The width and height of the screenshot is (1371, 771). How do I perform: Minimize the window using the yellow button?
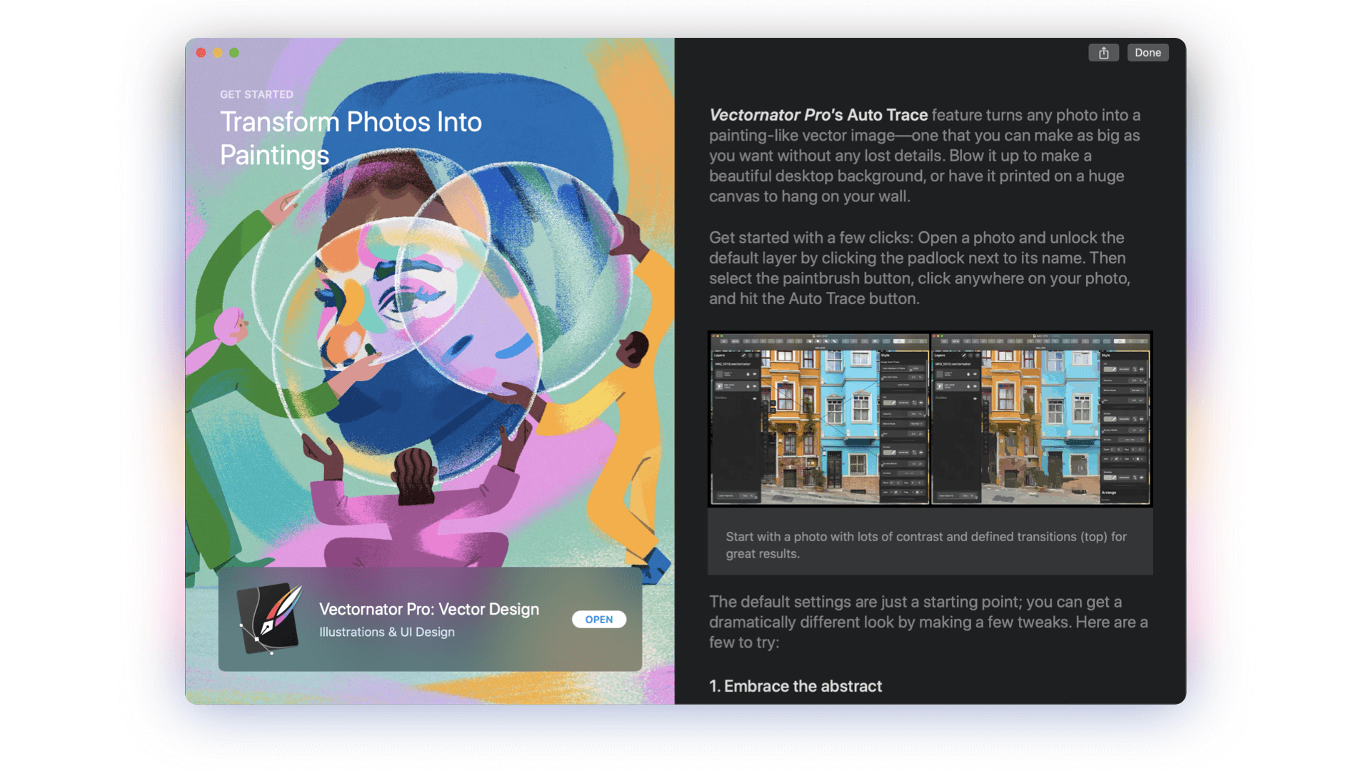[218, 53]
